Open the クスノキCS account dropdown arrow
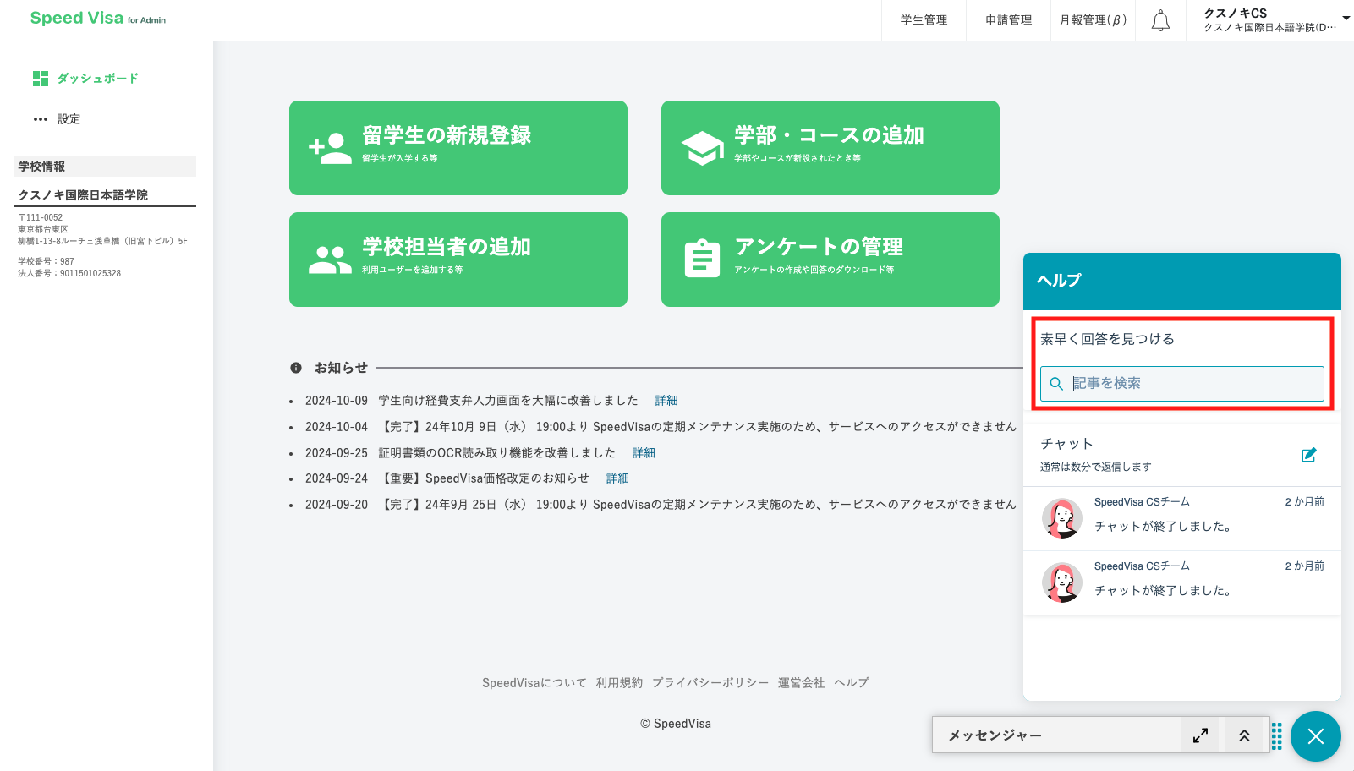This screenshot has height=771, width=1354. [x=1346, y=18]
